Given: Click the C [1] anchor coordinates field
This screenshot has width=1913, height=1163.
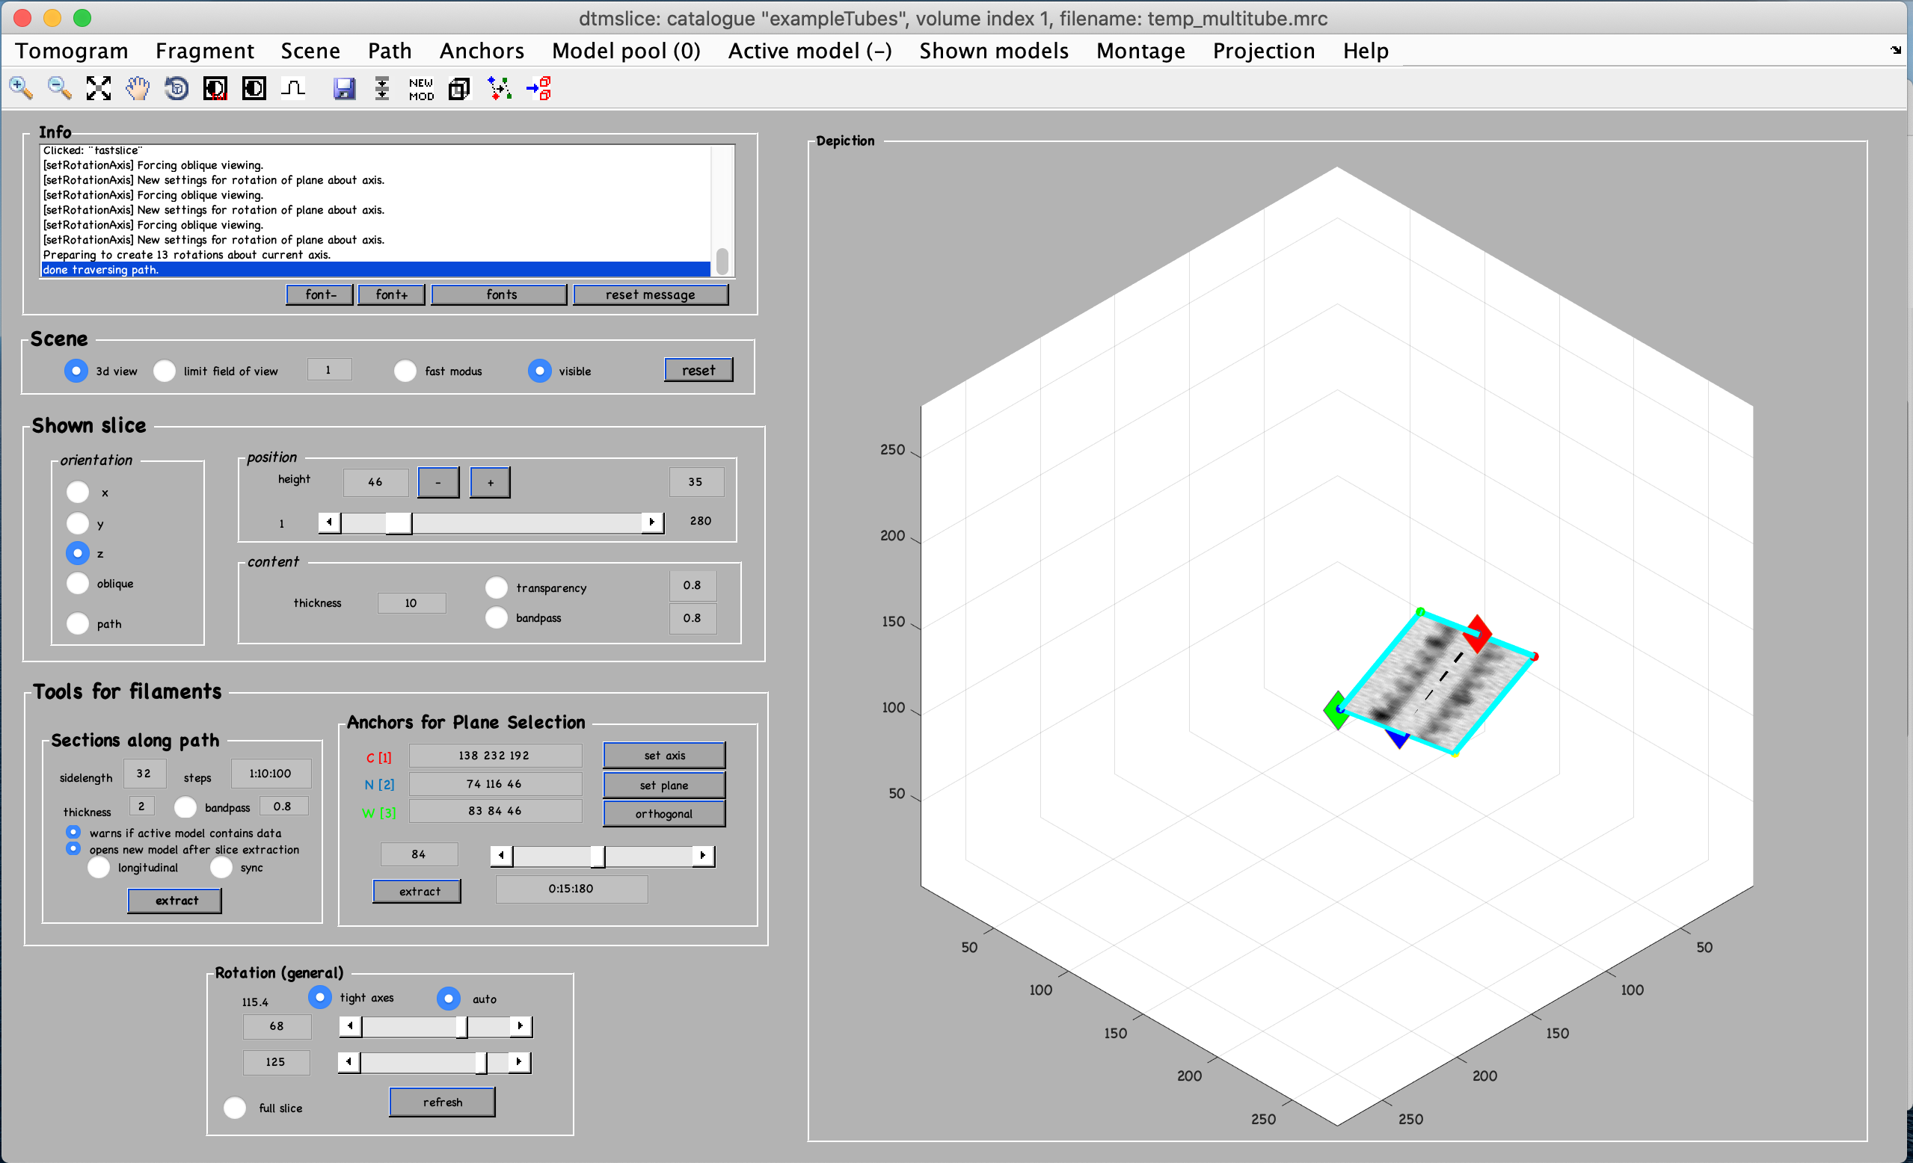Looking at the screenshot, I should pos(495,756).
